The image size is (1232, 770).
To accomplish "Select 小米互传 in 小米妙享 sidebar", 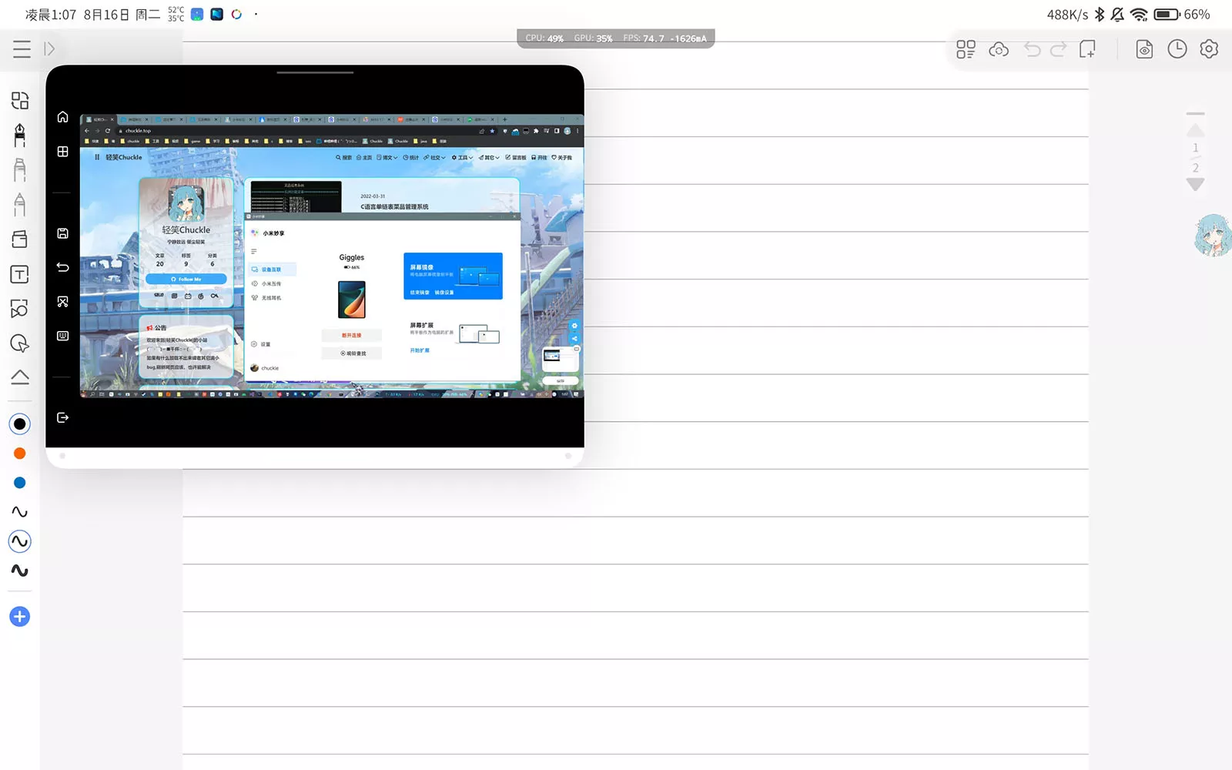I will [267, 283].
